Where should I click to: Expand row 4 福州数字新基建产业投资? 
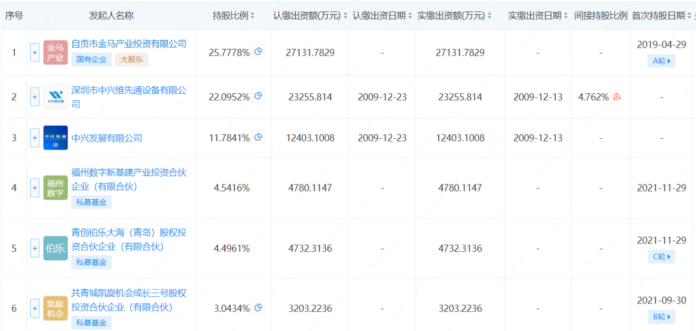35,188
